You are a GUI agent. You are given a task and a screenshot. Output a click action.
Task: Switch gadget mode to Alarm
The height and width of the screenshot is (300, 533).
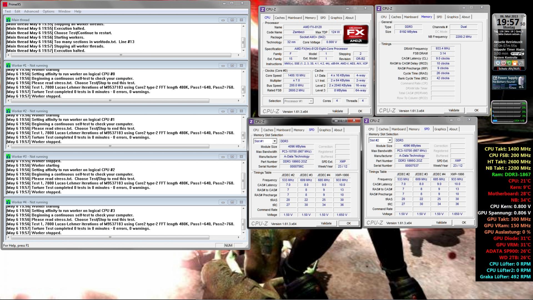pos(520,49)
